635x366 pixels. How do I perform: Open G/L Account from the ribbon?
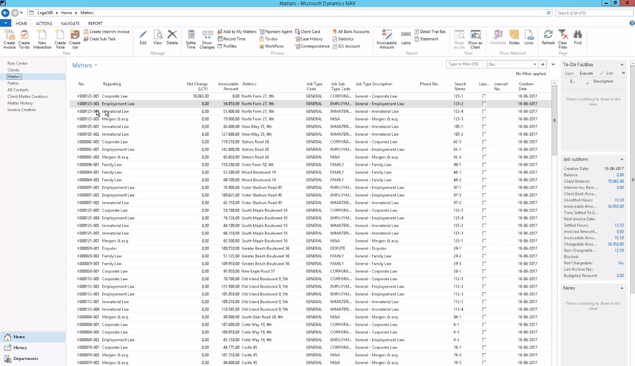point(346,47)
